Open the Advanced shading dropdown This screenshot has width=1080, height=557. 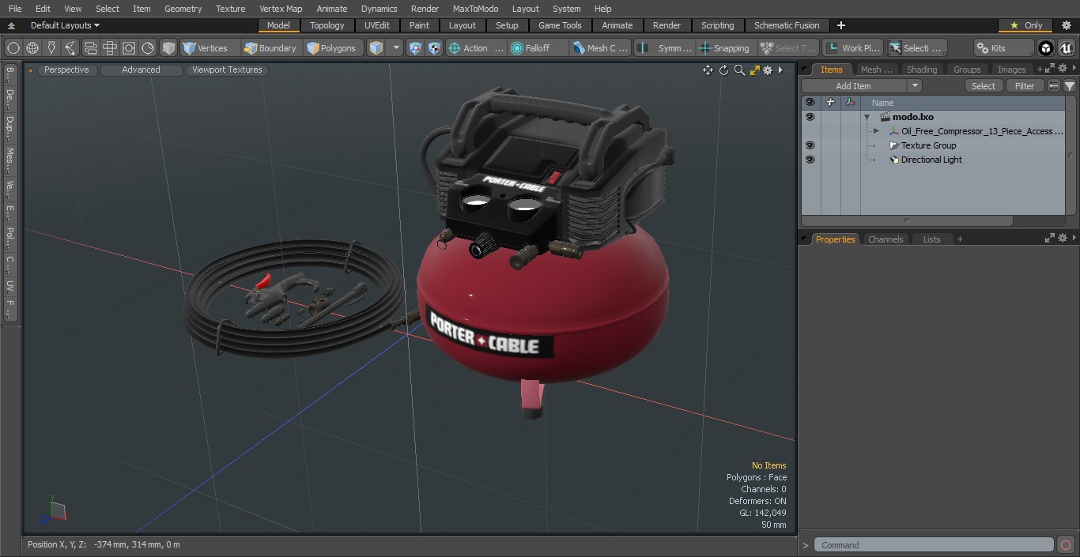pyautogui.click(x=141, y=70)
